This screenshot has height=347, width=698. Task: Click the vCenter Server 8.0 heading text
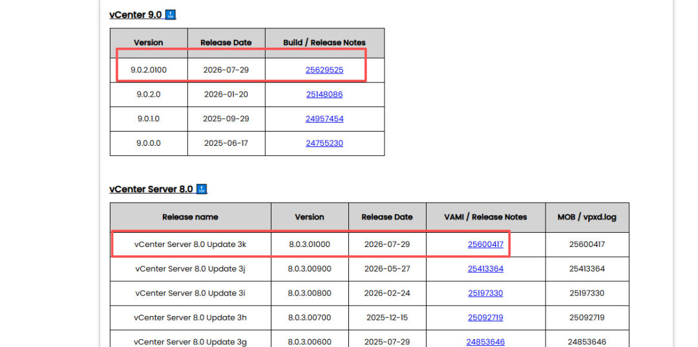pos(151,189)
